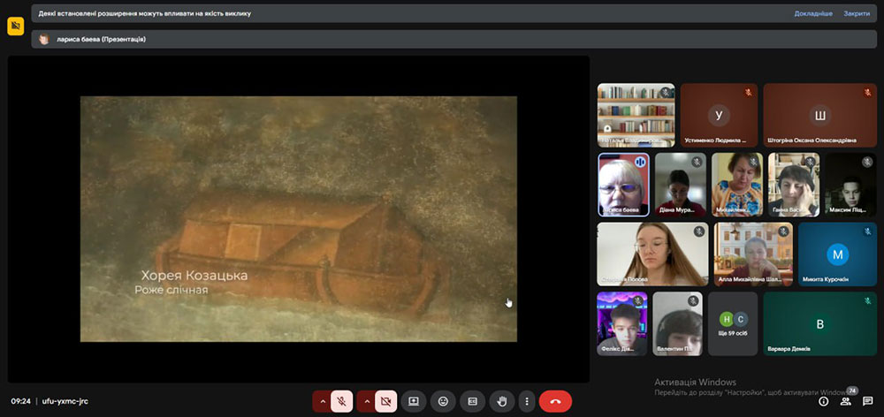Screen dimensions: 884x417
Task: Click the present screen icon
Action: 413,401
